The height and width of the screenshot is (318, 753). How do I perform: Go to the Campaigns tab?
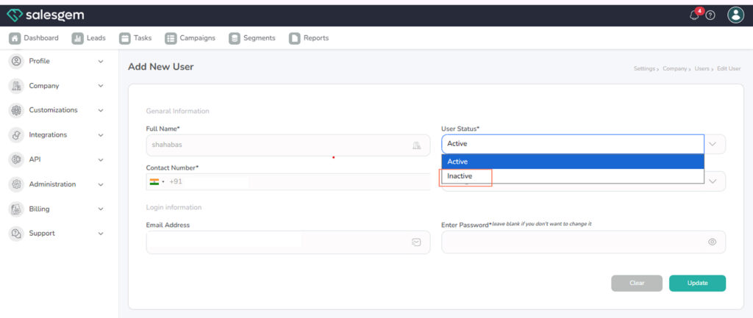pyautogui.click(x=190, y=38)
